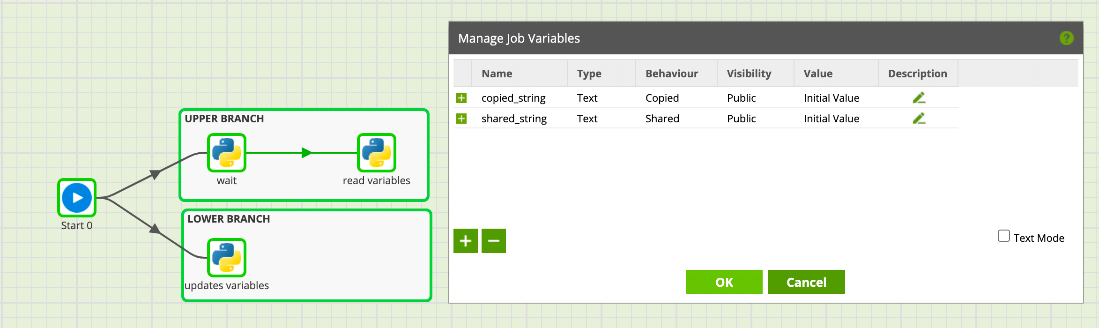The height and width of the screenshot is (328, 1099).
Task: Enable the Text Mode checkbox
Action: (x=1003, y=236)
